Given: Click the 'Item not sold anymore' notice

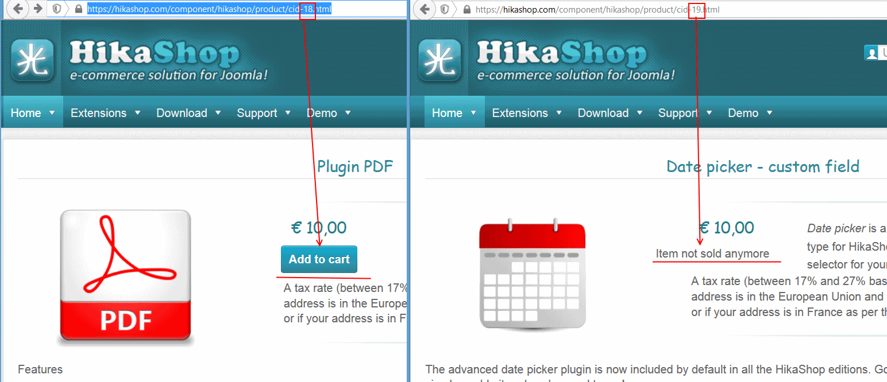Looking at the screenshot, I should point(712,254).
